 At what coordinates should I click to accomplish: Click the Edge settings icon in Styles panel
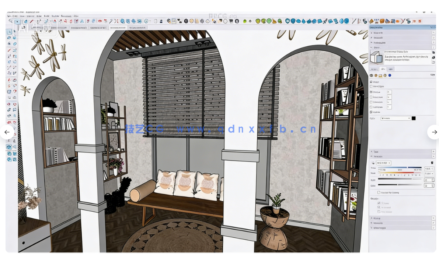pos(372,75)
